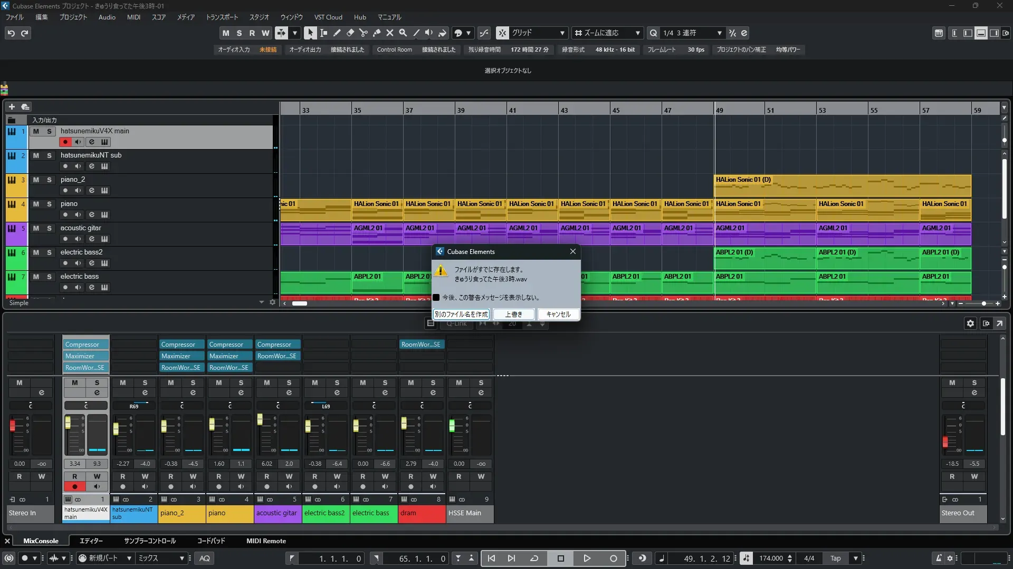Solo the acoustic gitar track
The height and width of the screenshot is (569, 1013).
[x=49, y=228]
